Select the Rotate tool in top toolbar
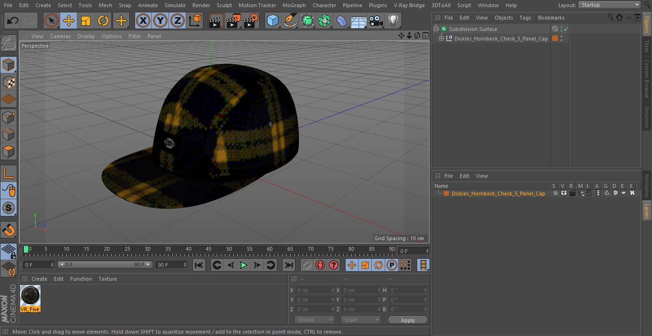The width and height of the screenshot is (652, 336). [x=103, y=21]
